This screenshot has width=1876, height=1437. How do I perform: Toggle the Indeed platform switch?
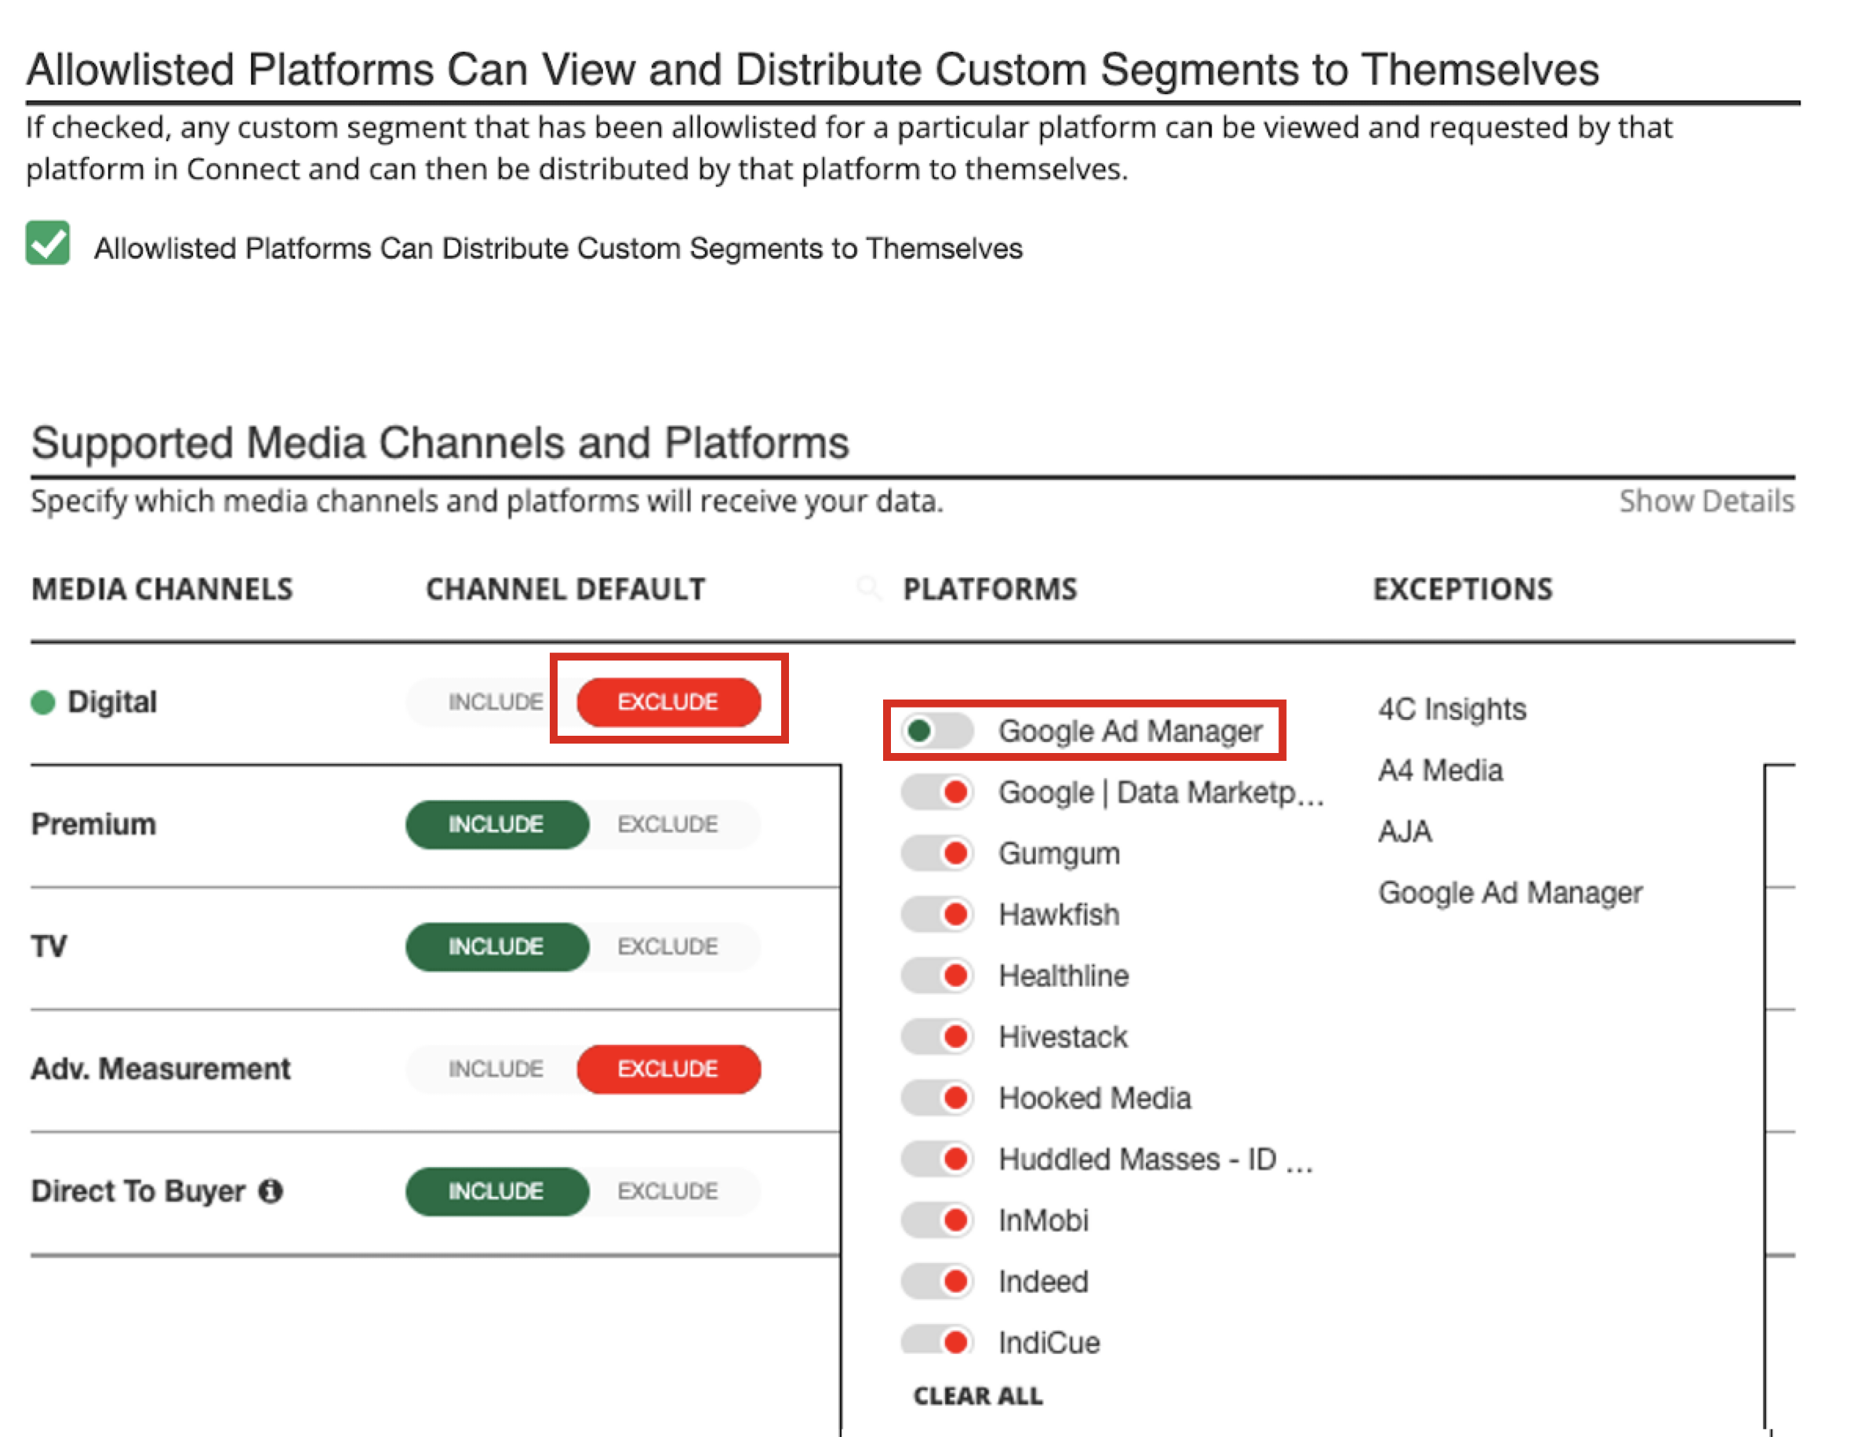coord(937,1282)
